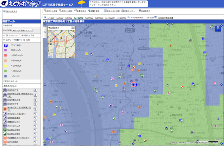Open グリーンパレス spot link
This screenshot has width=224, height=147.
(14, 126)
